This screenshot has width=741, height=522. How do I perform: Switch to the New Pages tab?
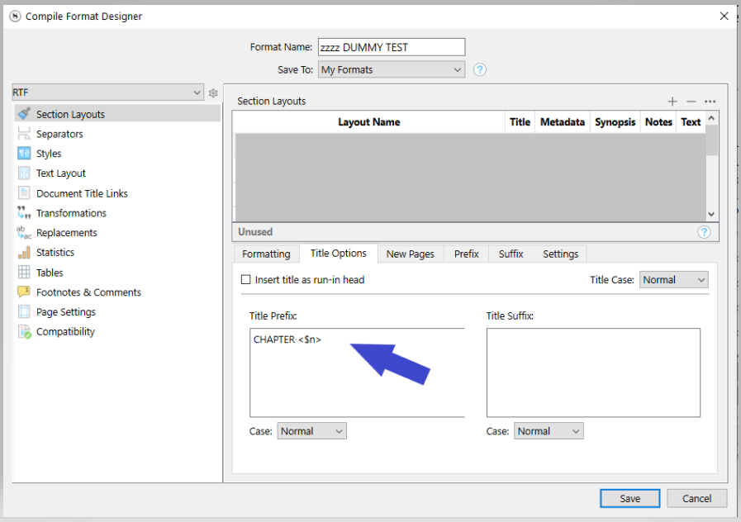coord(410,254)
